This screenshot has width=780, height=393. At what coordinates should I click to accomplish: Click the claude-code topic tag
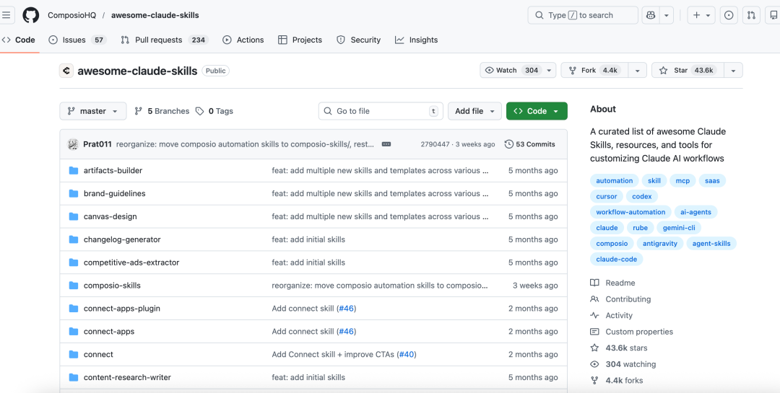pyautogui.click(x=616, y=260)
